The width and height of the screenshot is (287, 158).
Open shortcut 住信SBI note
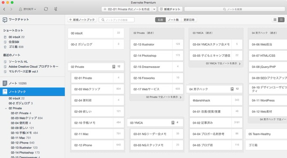click(x=14, y=42)
